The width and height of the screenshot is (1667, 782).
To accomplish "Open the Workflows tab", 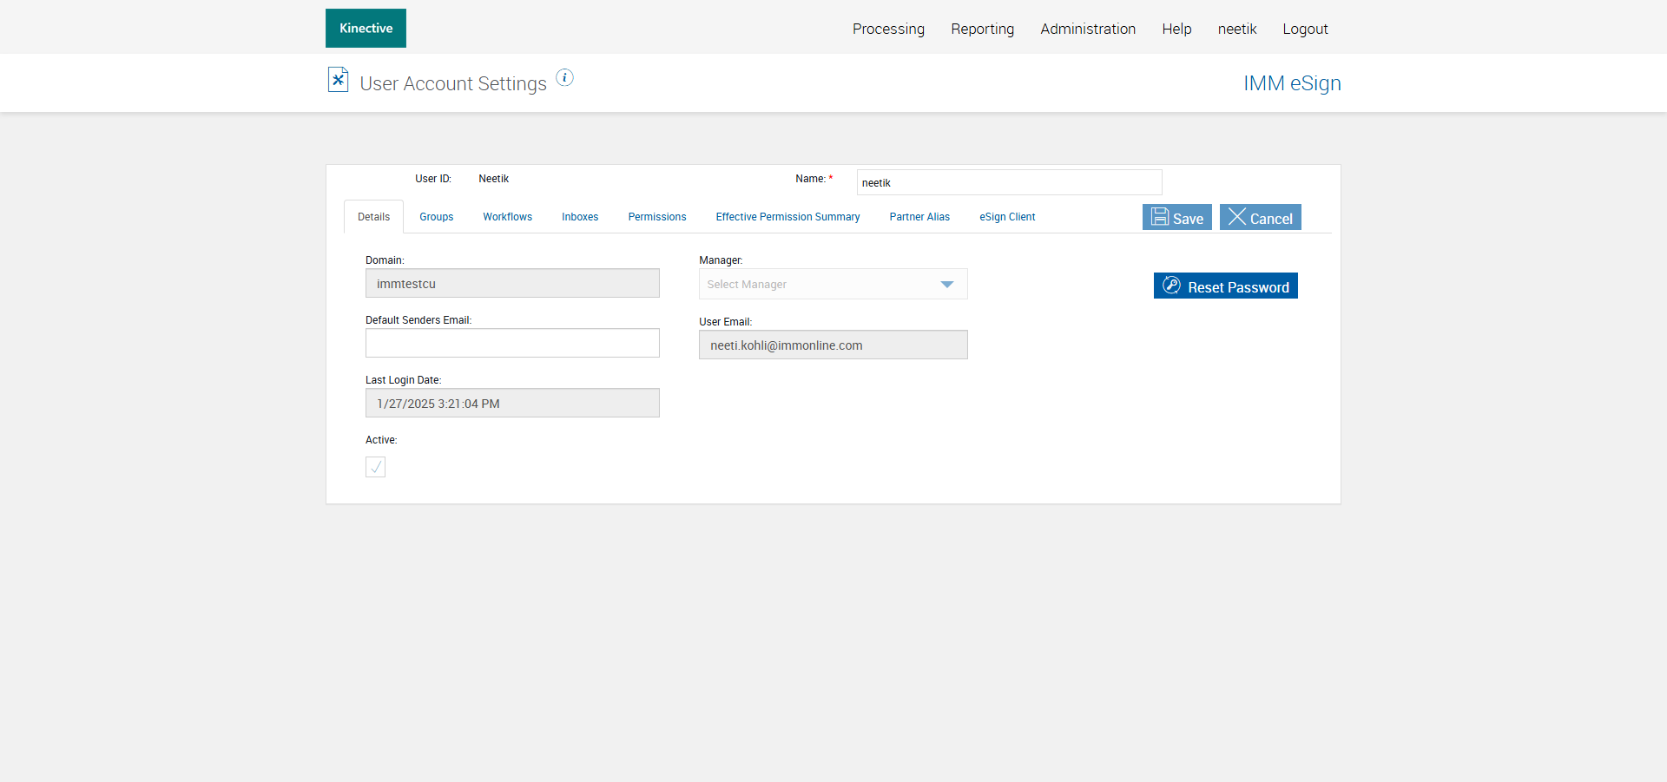I will 507,217.
